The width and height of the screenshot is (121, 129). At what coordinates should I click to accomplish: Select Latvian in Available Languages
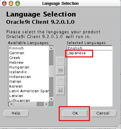[29, 96]
